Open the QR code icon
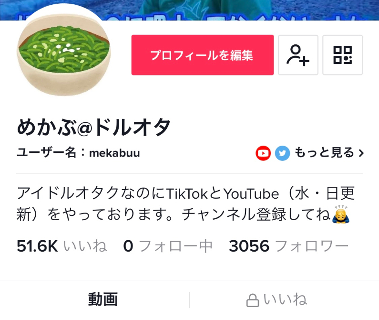The image size is (379, 320). (342, 55)
